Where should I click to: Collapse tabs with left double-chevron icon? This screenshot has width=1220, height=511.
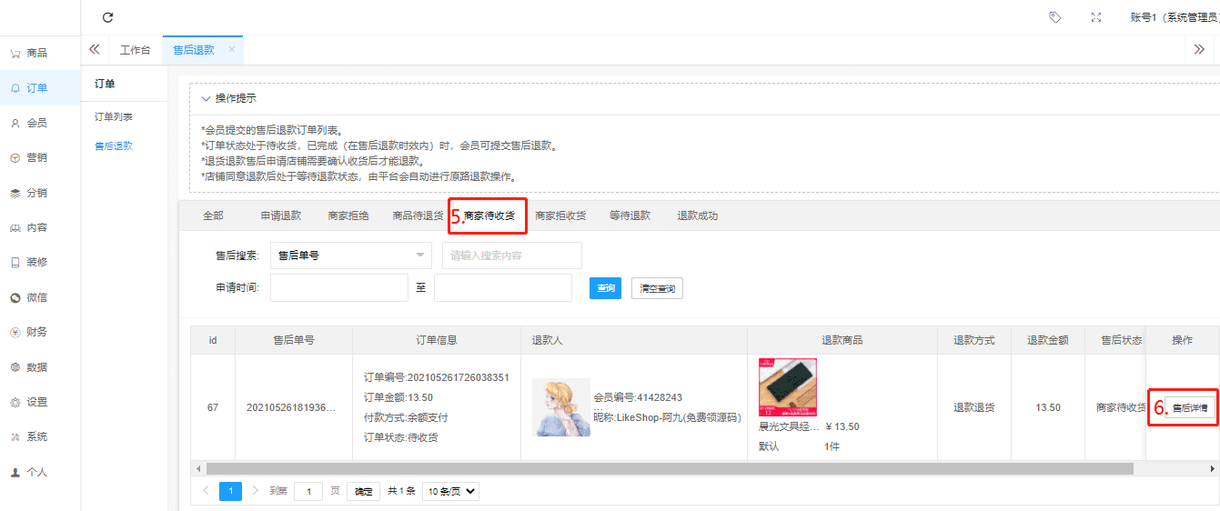pyautogui.click(x=95, y=50)
